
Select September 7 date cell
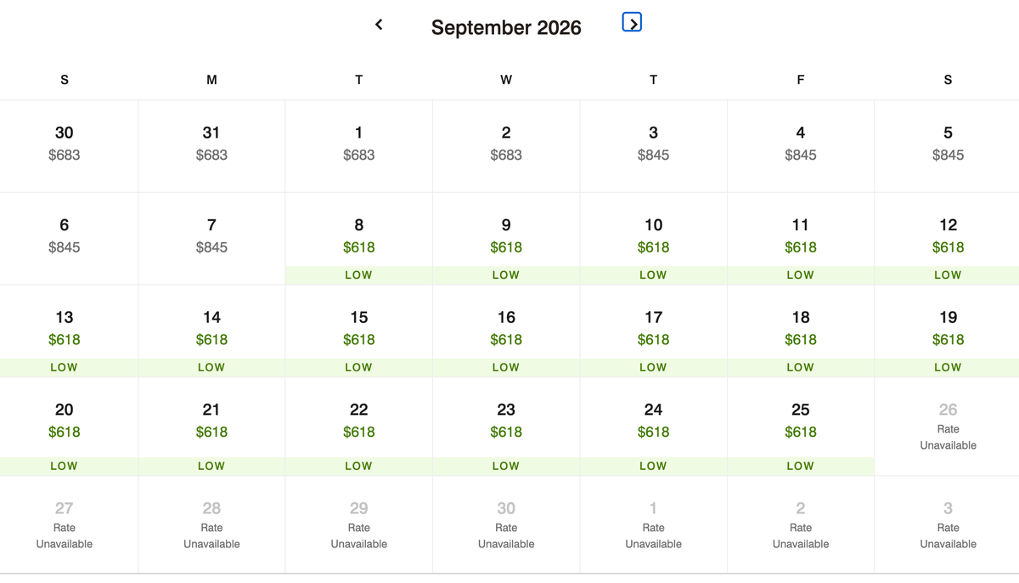coord(211,236)
